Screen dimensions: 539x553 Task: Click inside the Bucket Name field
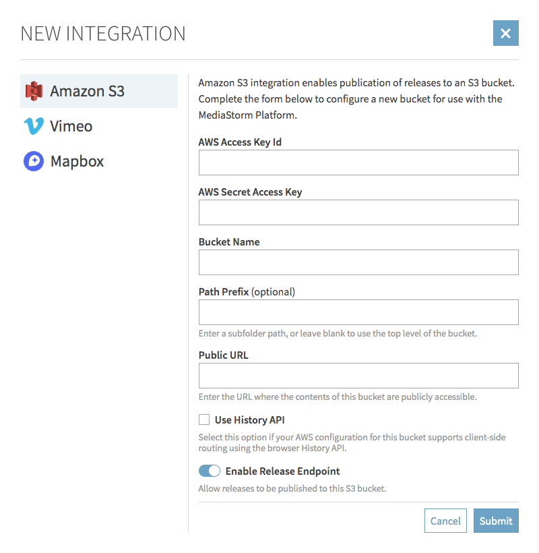tap(358, 262)
